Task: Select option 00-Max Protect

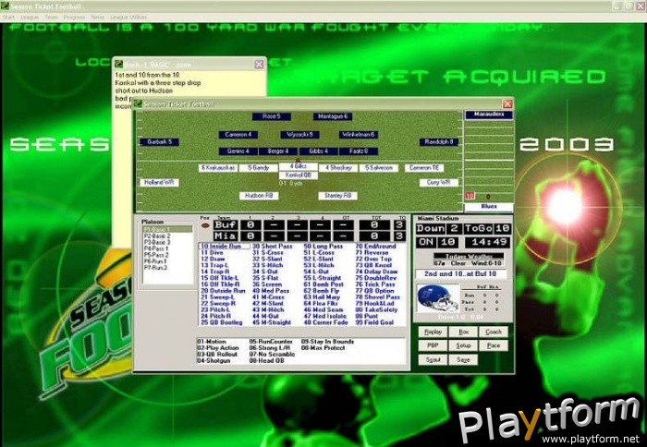Action: (x=323, y=348)
